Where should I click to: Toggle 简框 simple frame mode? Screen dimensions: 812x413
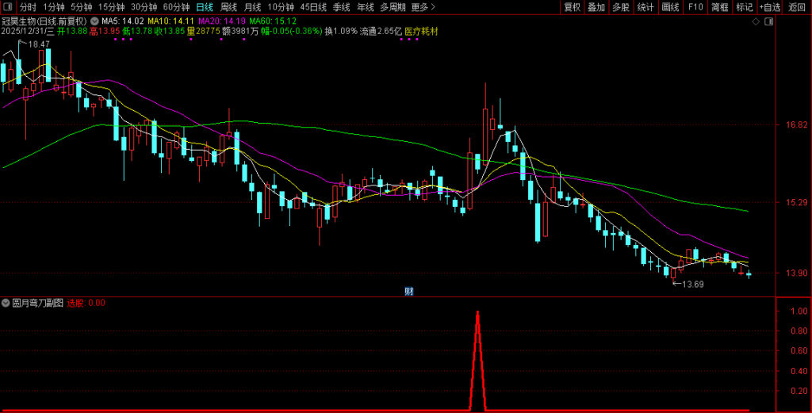(719, 7)
